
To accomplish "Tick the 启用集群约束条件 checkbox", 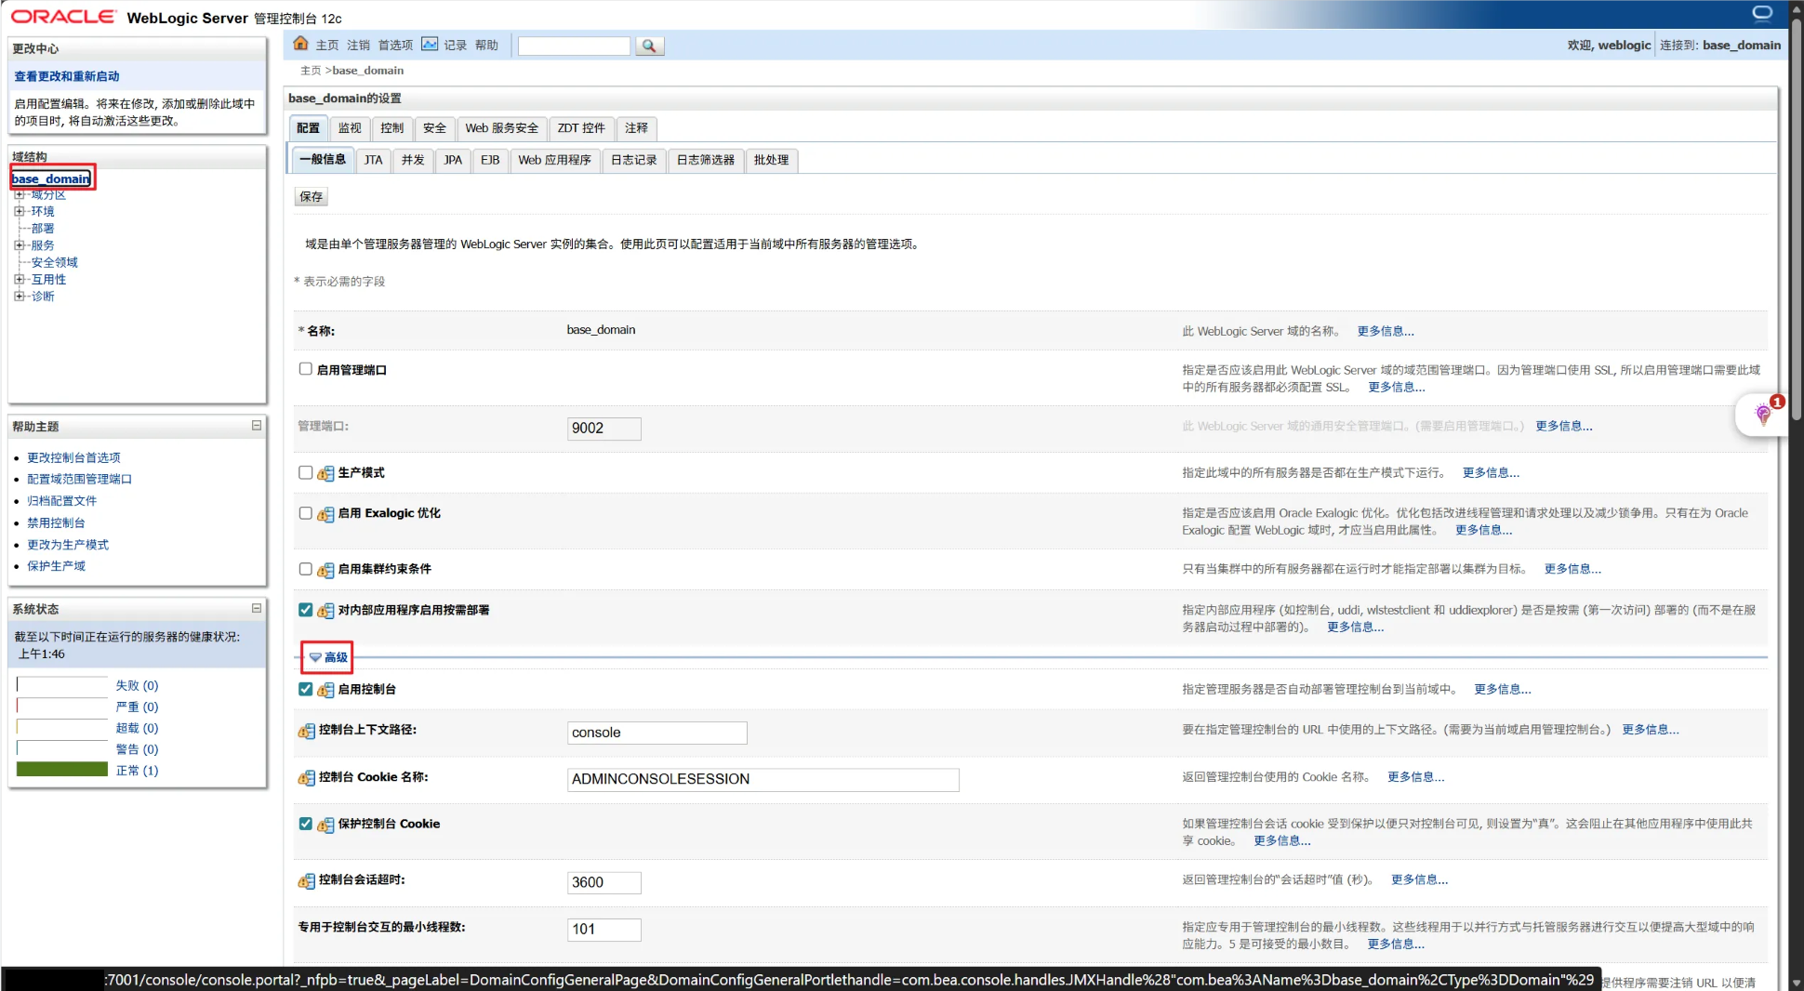I will pyautogui.click(x=305, y=569).
